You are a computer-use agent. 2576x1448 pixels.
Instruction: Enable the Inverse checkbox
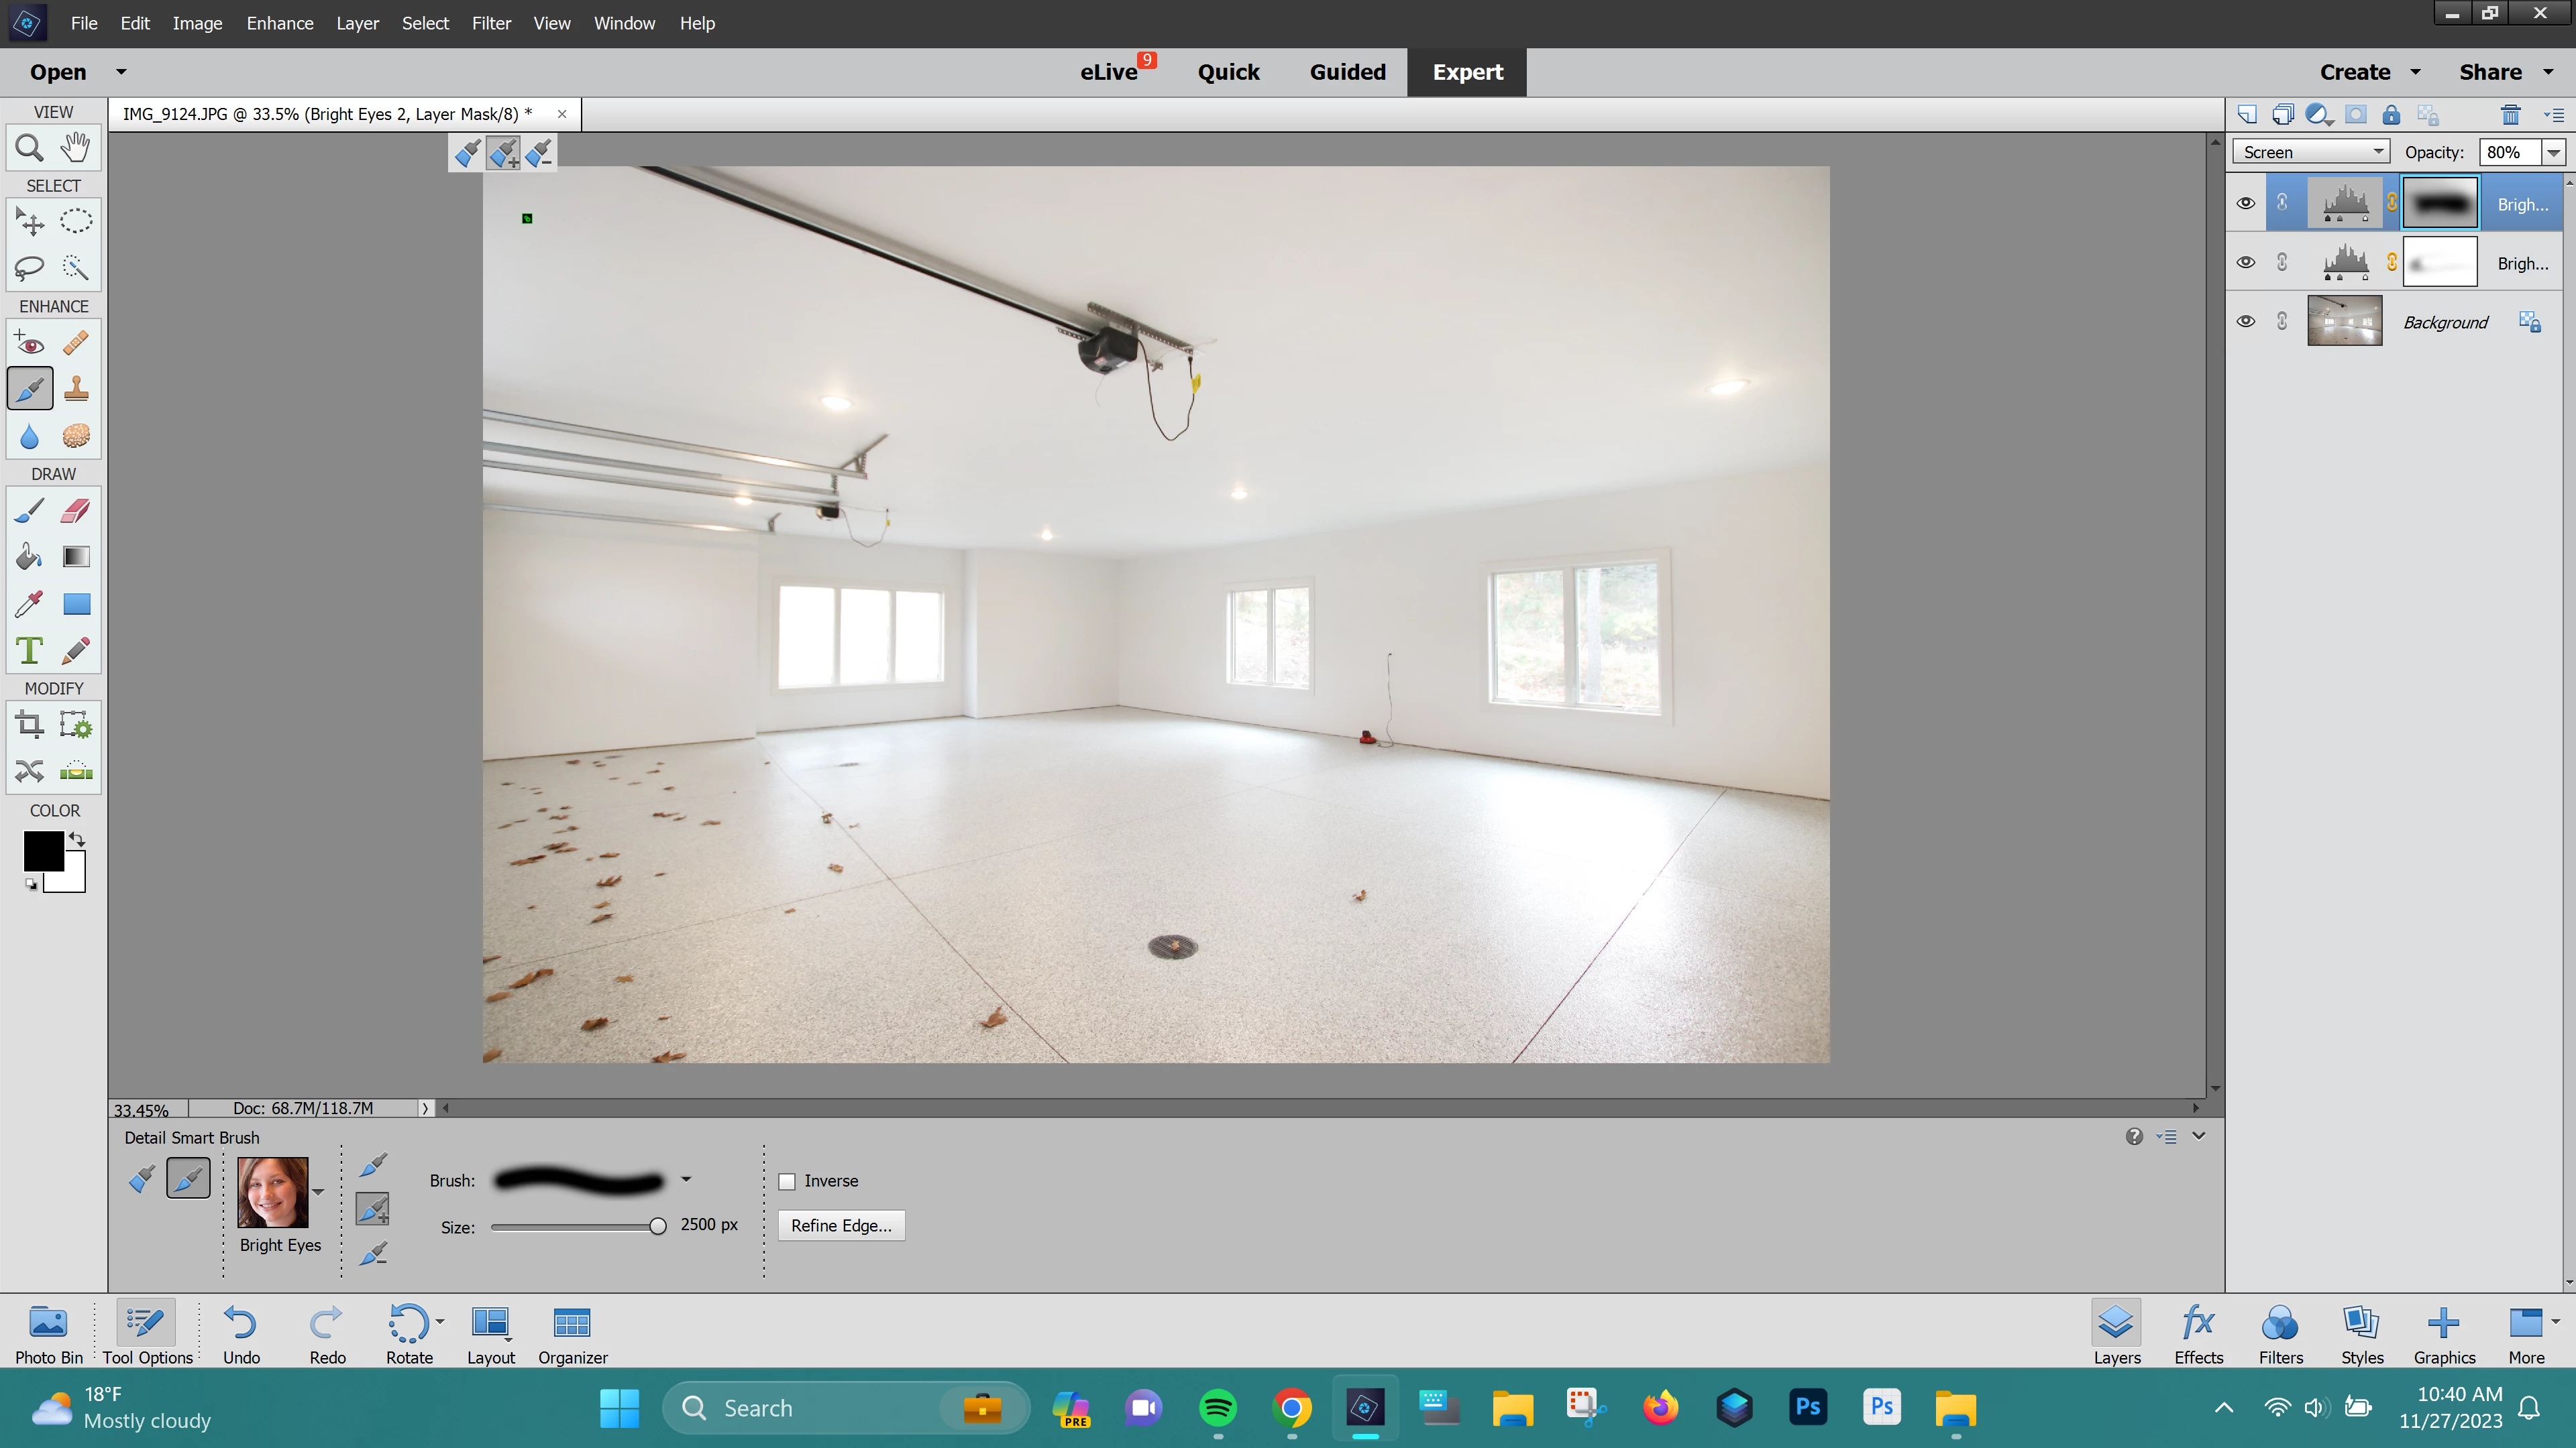(787, 1181)
